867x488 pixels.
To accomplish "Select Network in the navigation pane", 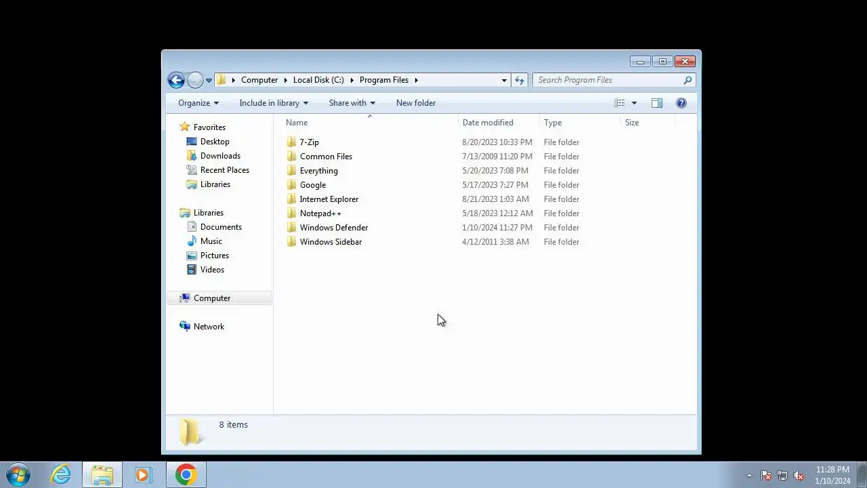I will click(209, 327).
